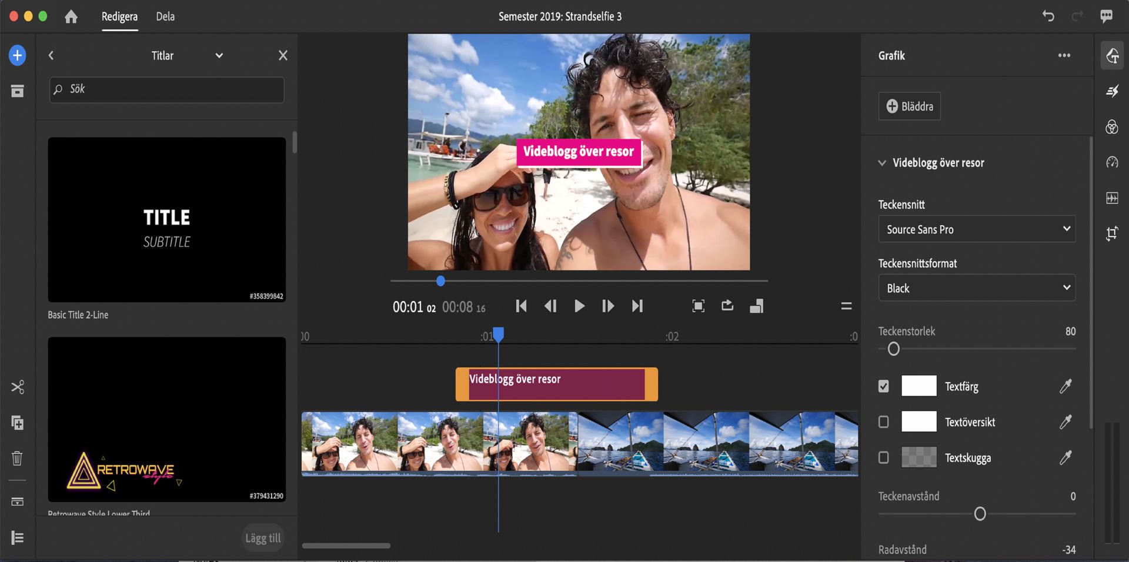Viewport: 1129px width, 562px height.
Task: Toggle fullscreen preview
Action: coord(698,306)
